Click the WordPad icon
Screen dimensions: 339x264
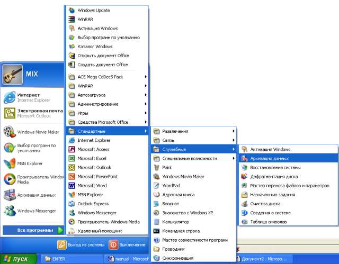point(156,186)
